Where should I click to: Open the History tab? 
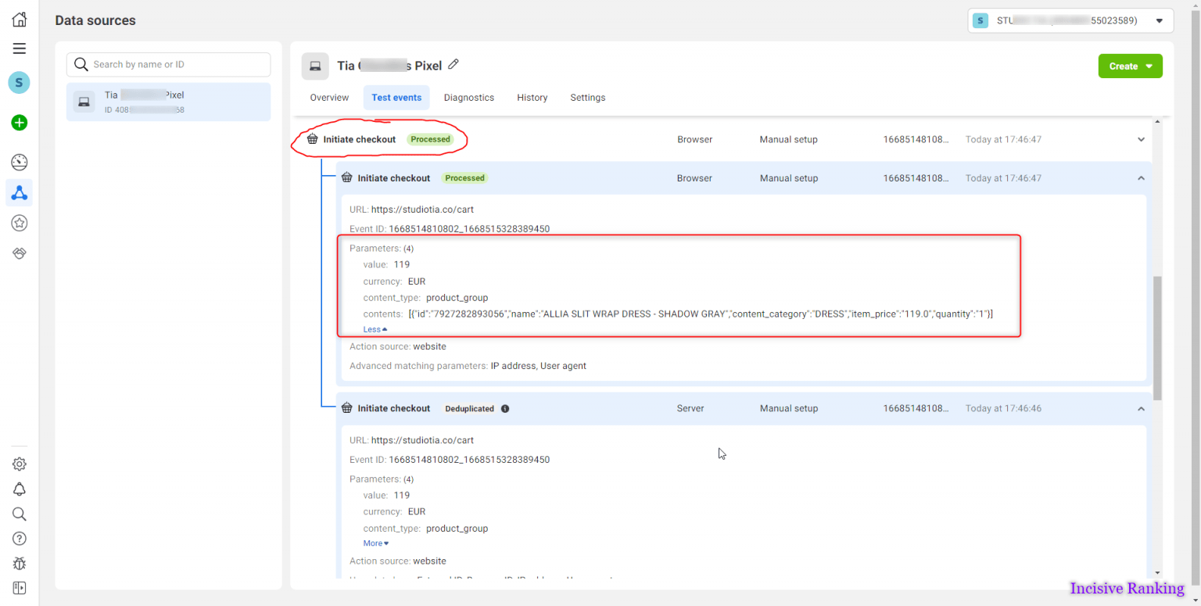tap(532, 98)
